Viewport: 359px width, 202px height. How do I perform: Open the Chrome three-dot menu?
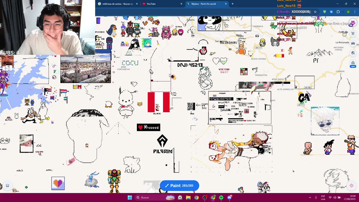355,12
